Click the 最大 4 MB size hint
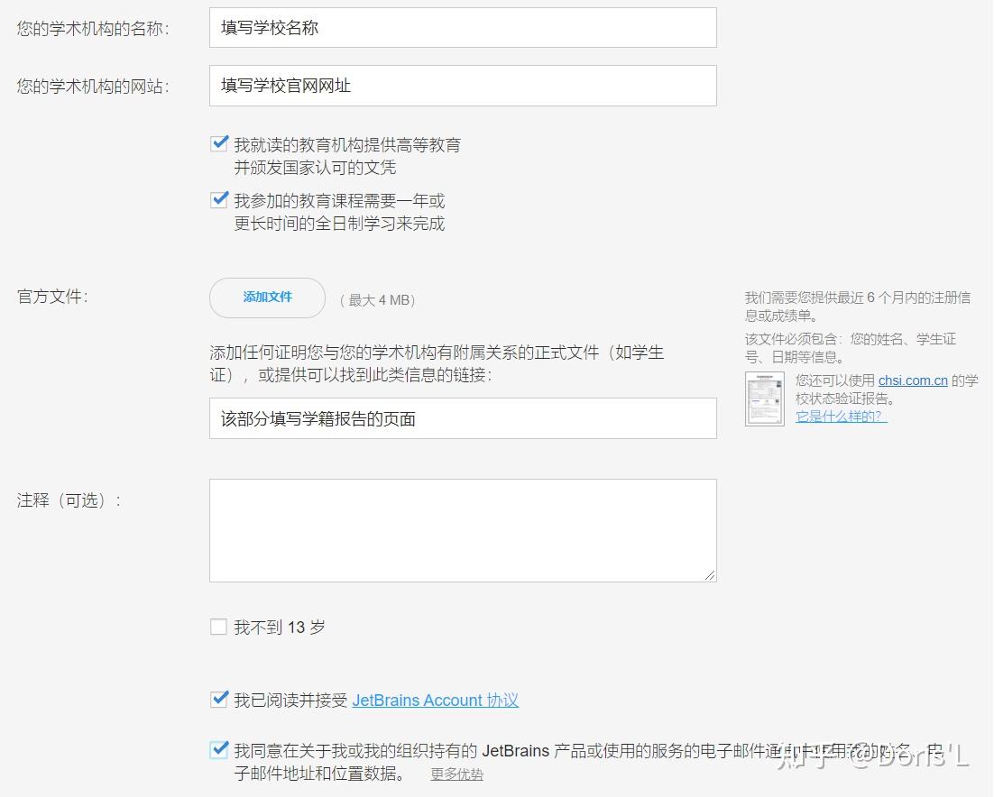The image size is (994, 797). tap(377, 299)
